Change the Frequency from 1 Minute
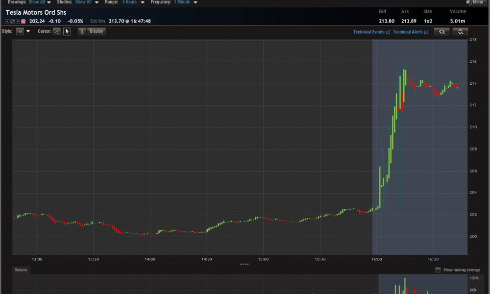This screenshot has height=294, width=490. coord(186,2)
